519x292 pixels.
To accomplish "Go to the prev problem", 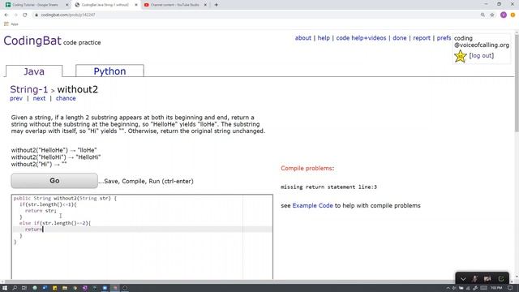I will [x=16, y=98].
